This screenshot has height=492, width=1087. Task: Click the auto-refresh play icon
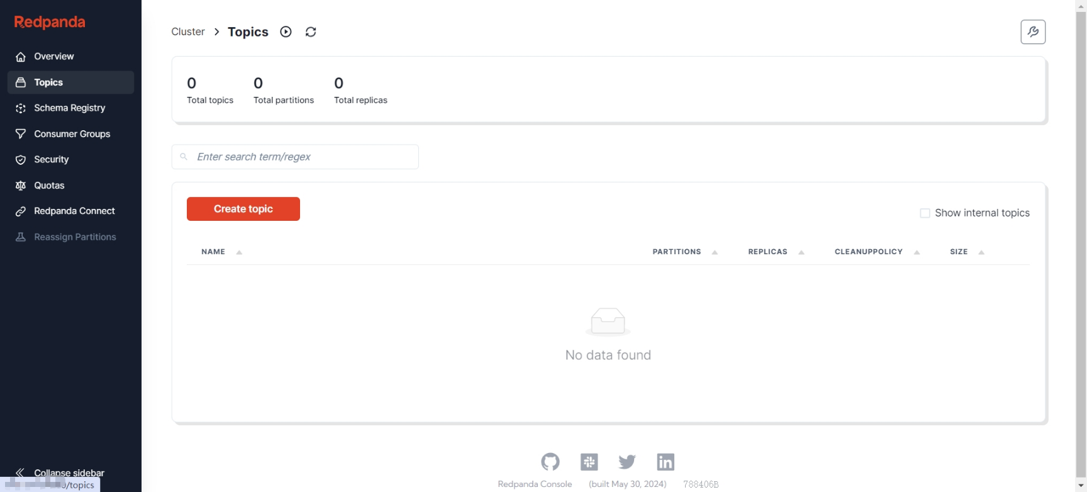[286, 32]
